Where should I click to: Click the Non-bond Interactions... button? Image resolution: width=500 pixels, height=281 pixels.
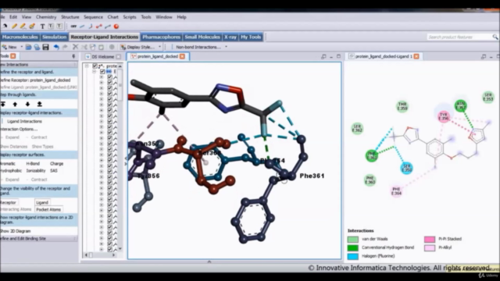198,47
